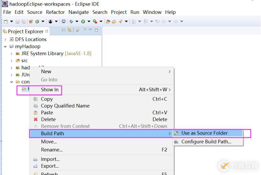Expand the DFS Locations tree node
The height and width of the screenshot is (175, 261).
point(5,40)
